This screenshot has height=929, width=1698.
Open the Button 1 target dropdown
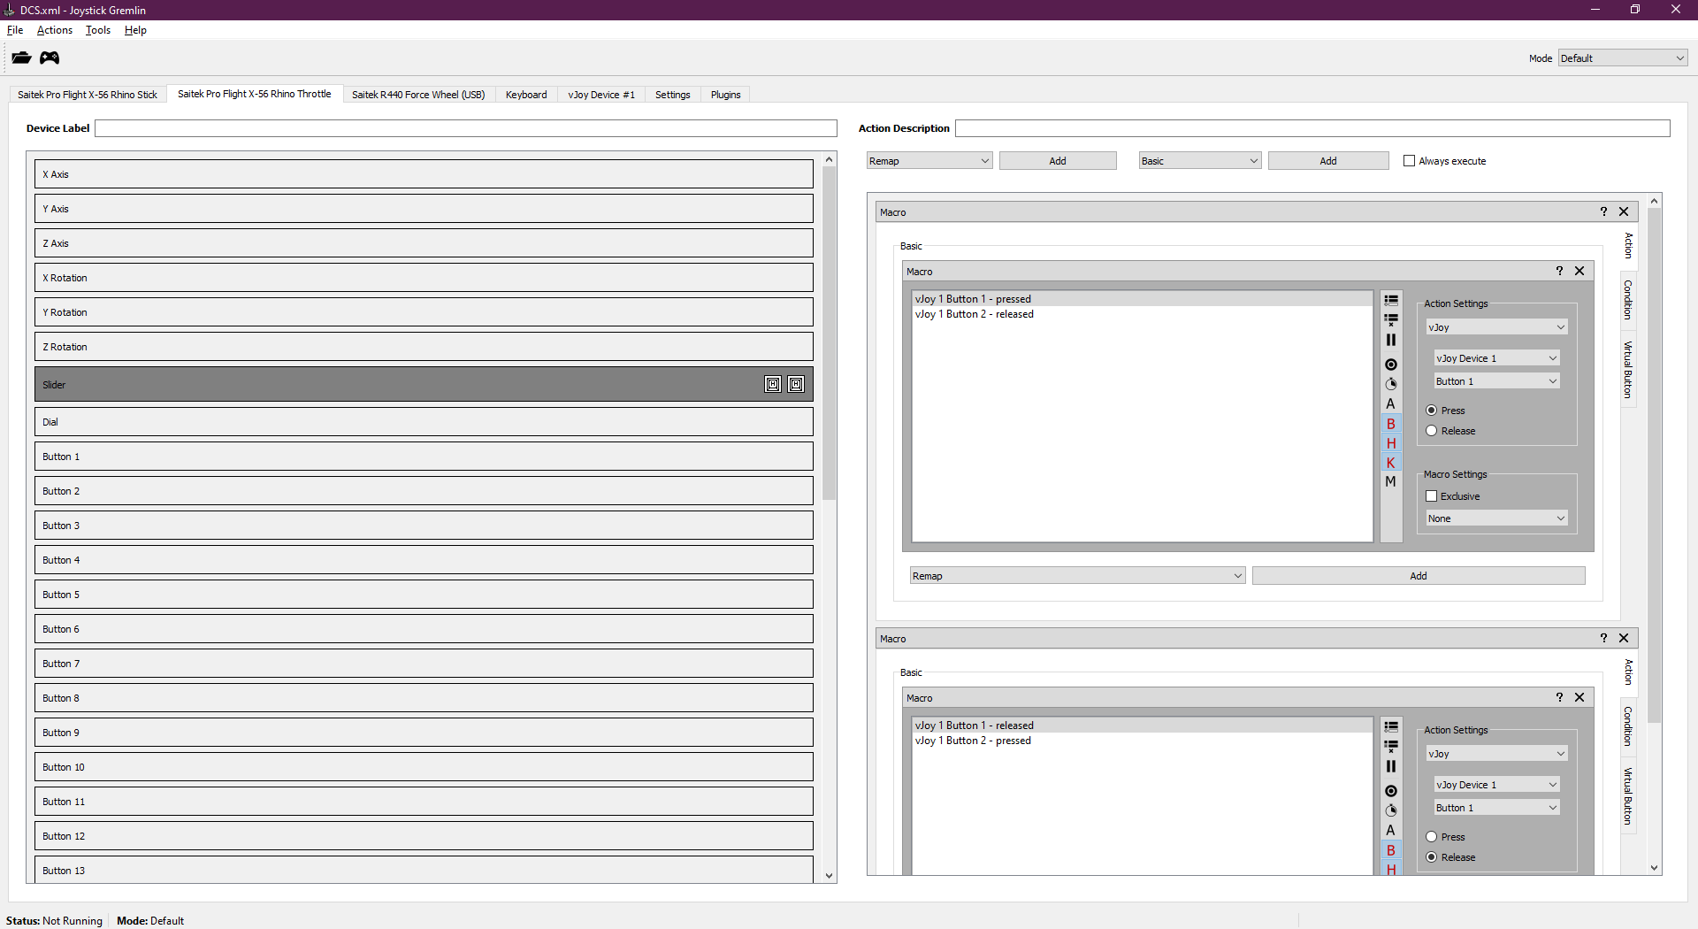pos(1495,380)
